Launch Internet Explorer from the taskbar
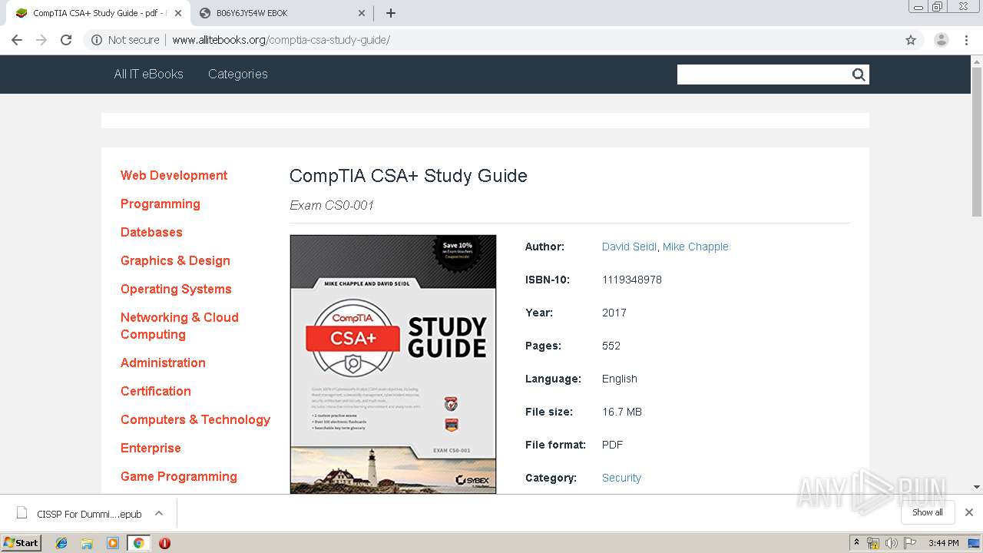The height and width of the screenshot is (553, 983). click(x=61, y=543)
